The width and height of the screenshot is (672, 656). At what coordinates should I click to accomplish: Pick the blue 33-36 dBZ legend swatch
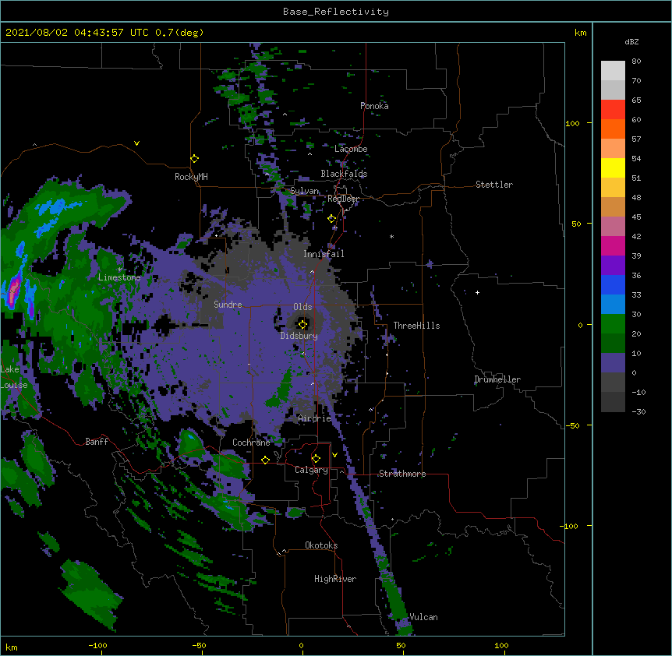click(x=613, y=284)
